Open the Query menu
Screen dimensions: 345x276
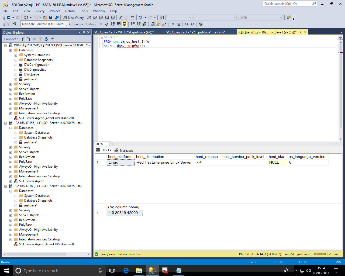pos(40,11)
